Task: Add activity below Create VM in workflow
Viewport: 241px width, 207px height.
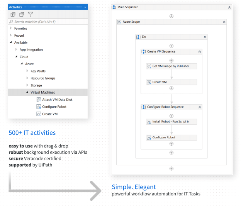Action: (x=171, y=88)
